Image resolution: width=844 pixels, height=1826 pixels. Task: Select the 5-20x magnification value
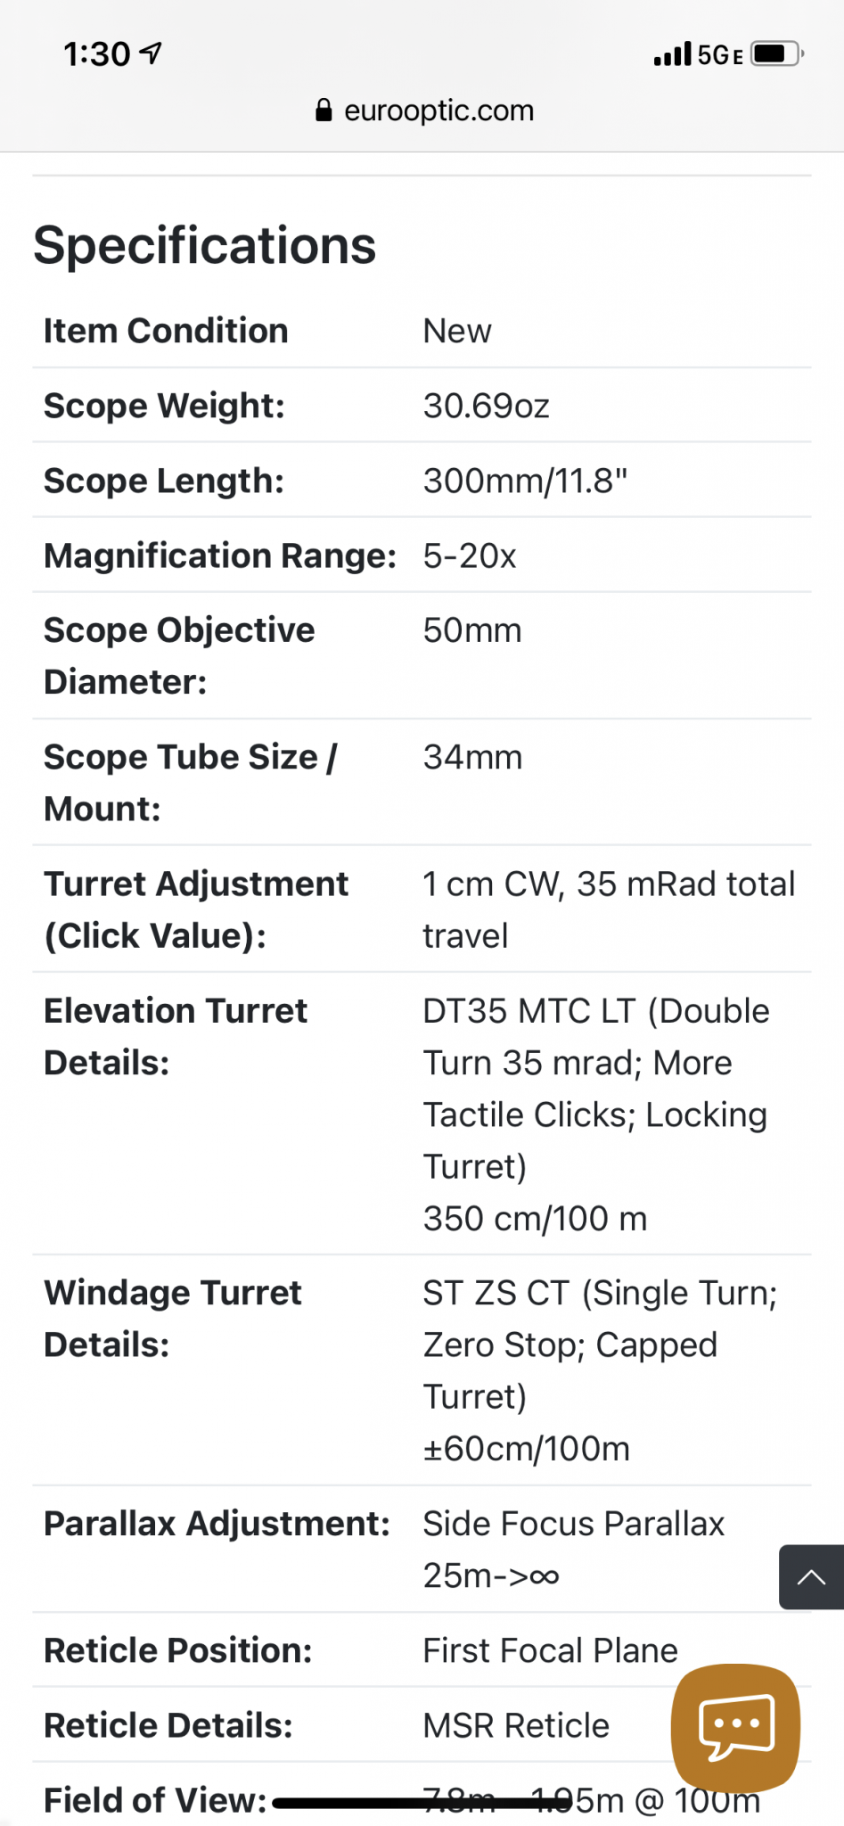click(x=470, y=555)
